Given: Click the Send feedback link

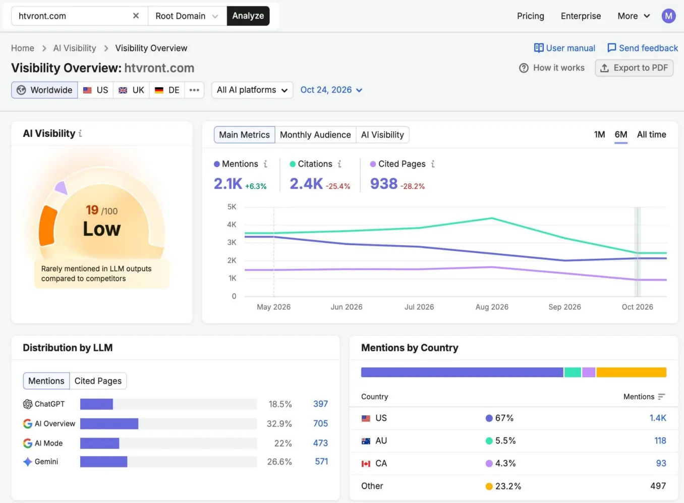Looking at the screenshot, I should tap(643, 48).
